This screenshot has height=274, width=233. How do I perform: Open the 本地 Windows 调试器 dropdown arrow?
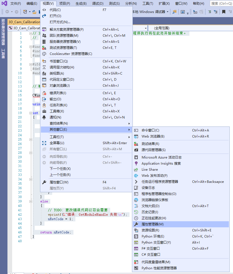coord(168,12)
